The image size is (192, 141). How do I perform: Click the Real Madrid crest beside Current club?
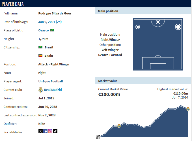pyautogui.click(x=40, y=90)
